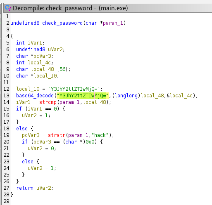Select 0x0 constant on line 20
Image resolution: width=212 pixels, height=205 pixels.
tap(90, 142)
